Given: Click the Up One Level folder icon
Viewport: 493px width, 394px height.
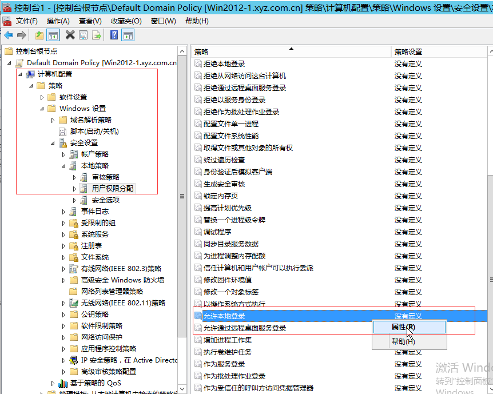Looking at the screenshot, I should 39,35.
